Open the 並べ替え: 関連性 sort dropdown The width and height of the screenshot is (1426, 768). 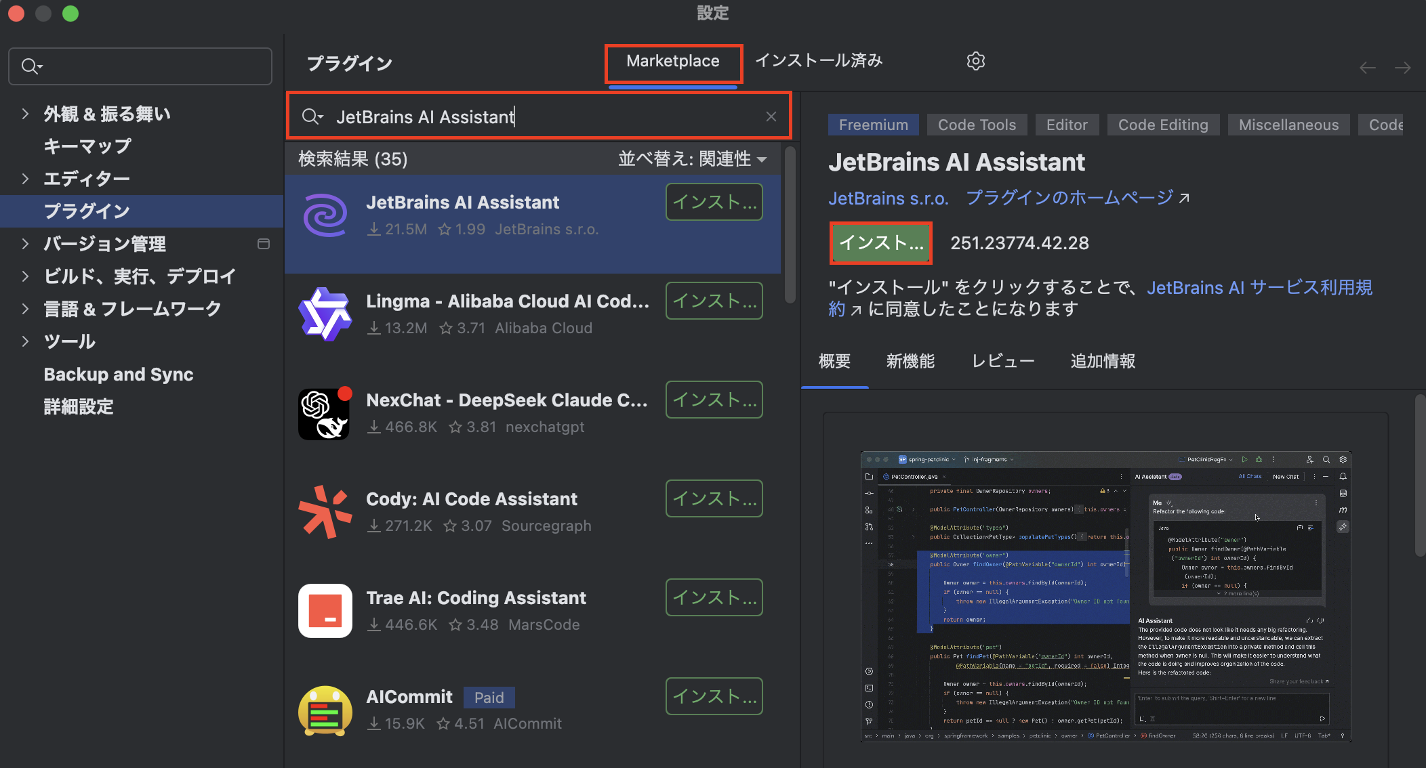coord(692,159)
